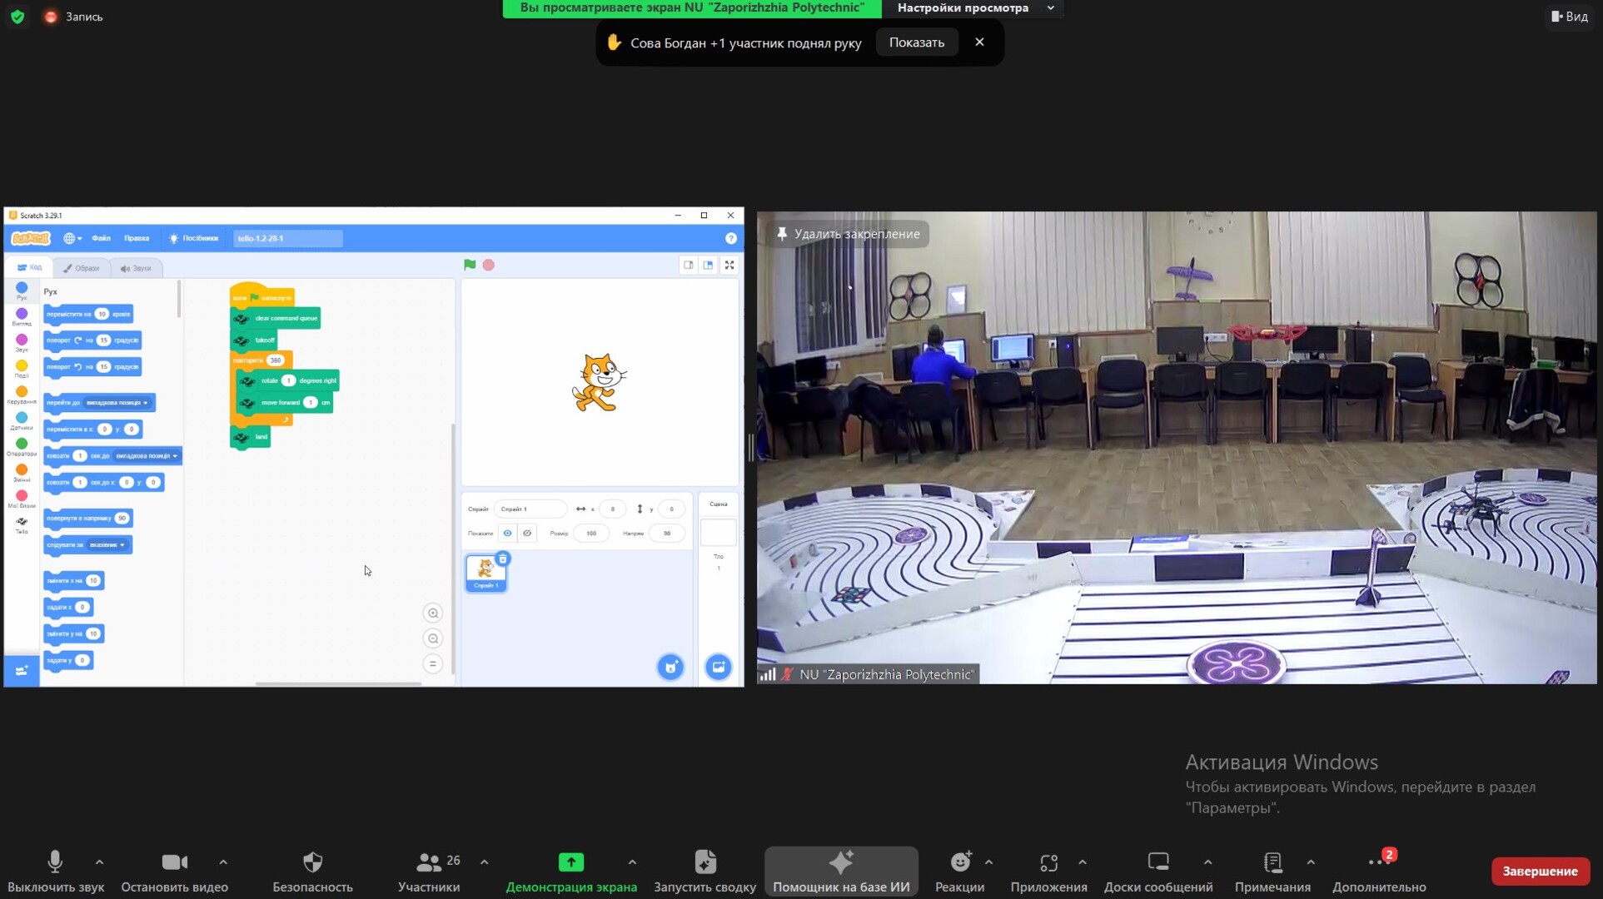This screenshot has height=899, width=1603.
Task: Open the Scratch language globe dropdown
Action: point(72,238)
